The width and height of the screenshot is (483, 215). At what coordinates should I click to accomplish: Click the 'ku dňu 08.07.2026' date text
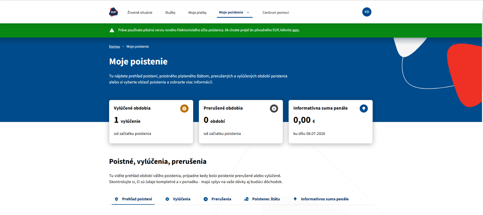click(309, 134)
